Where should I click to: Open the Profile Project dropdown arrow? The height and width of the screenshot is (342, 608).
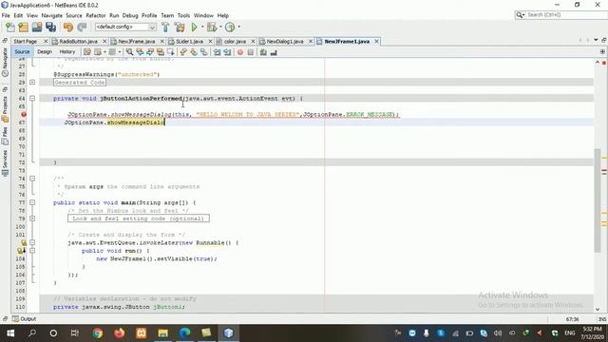coord(238,28)
